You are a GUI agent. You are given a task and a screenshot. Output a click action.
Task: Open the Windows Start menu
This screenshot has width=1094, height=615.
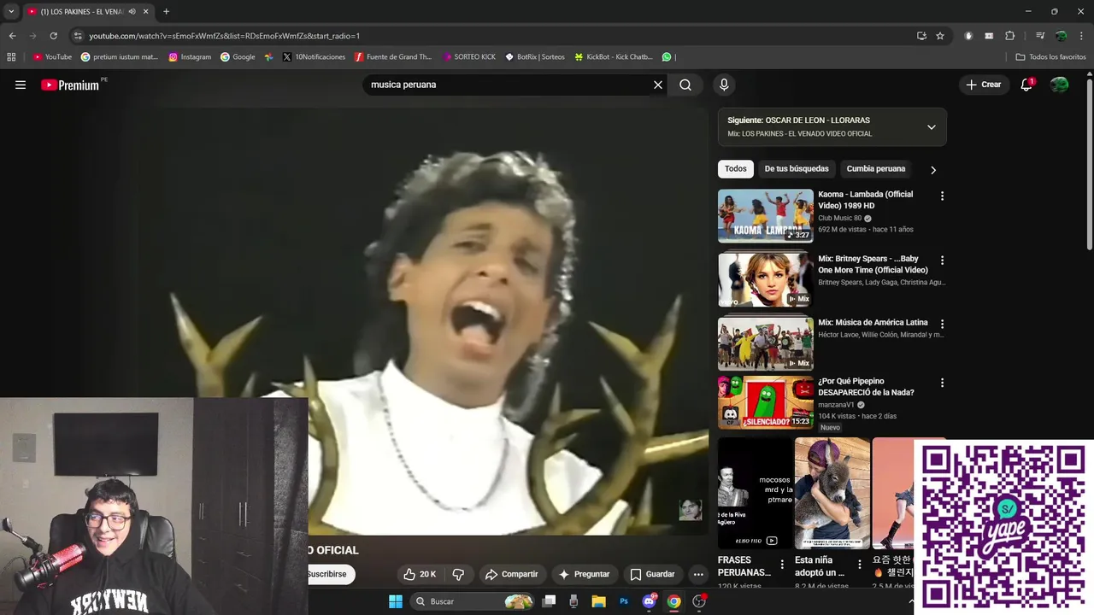point(396,601)
